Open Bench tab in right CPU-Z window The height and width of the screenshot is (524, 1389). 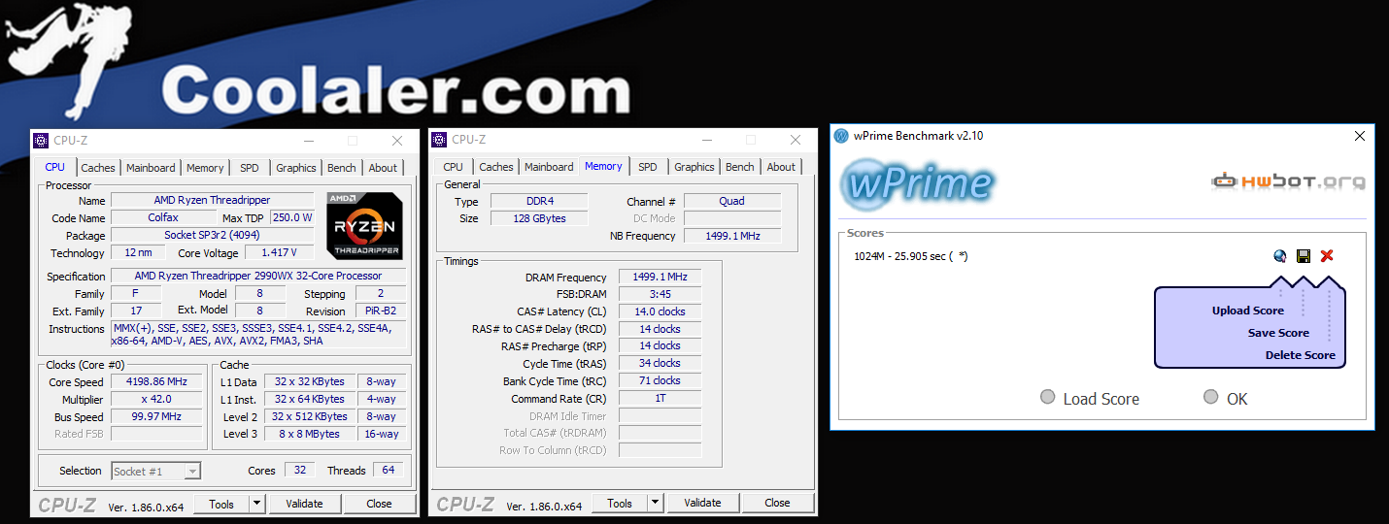pos(740,167)
